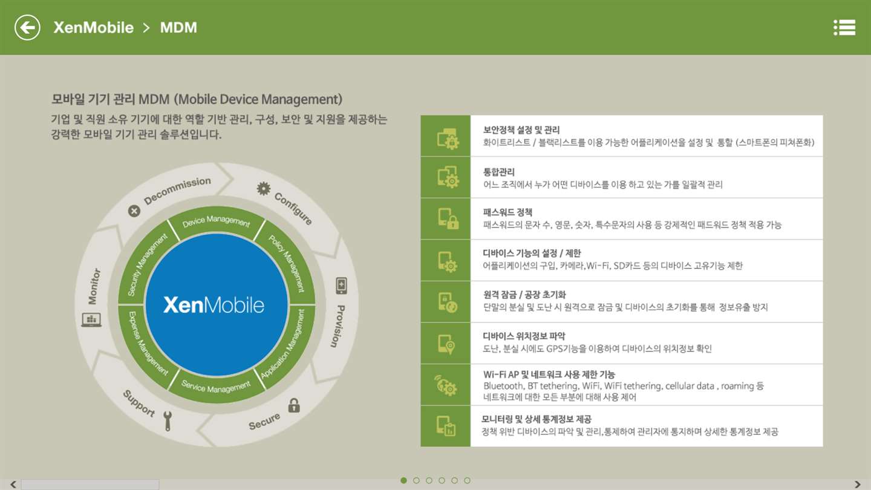The height and width of the screenshot is (490, 871).
Task: Click the blue XenMobile center circle
Action: pyautogui.click(x=216, y=304)
